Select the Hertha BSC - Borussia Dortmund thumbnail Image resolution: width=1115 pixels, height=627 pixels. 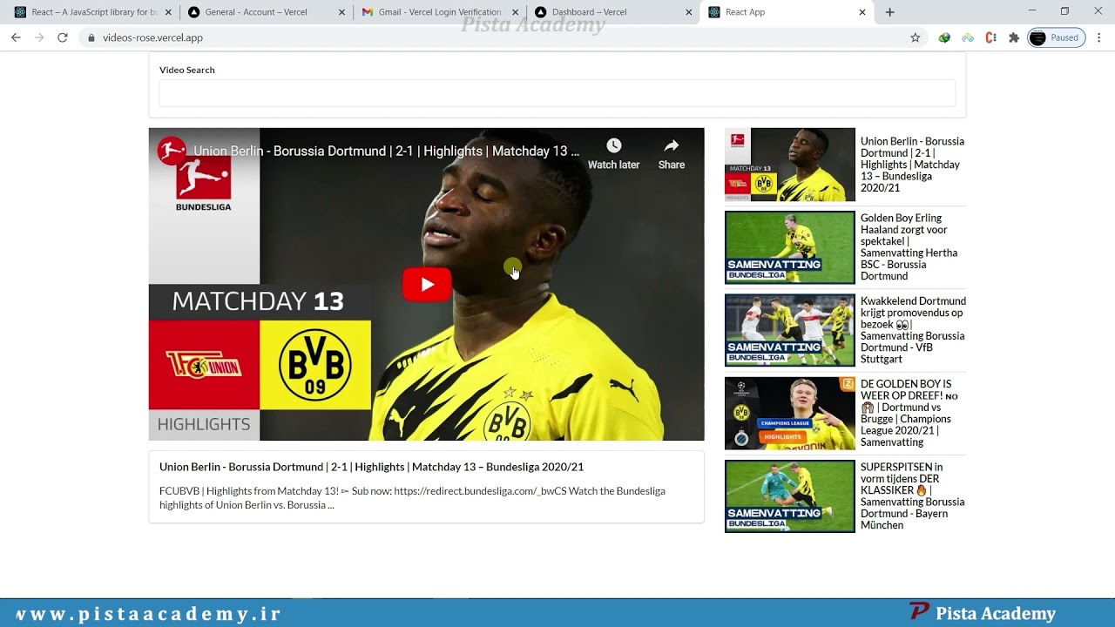790,247
